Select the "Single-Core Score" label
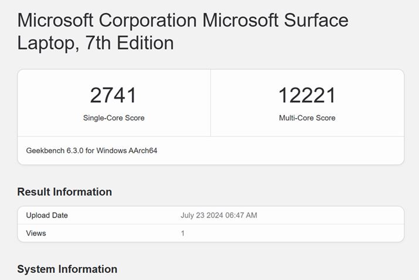This screenshot has width=419, height=280. coord(114,118)
